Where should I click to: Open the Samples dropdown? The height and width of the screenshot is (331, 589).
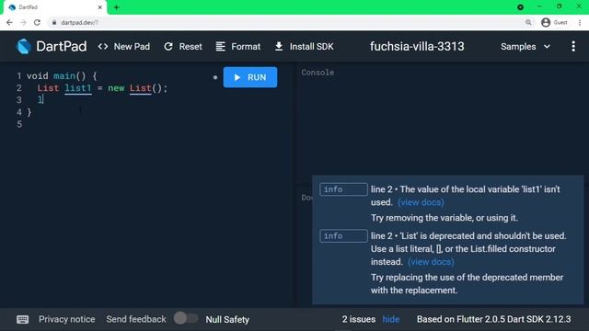click(x=525, y=47)
